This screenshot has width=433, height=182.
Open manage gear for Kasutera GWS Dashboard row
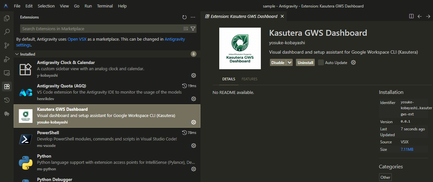pos(194,122)
